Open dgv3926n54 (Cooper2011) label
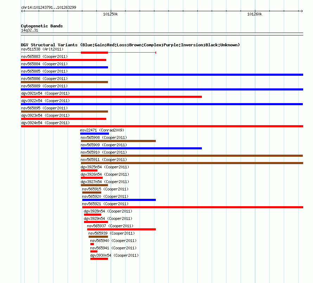 (x=105, y=174)
